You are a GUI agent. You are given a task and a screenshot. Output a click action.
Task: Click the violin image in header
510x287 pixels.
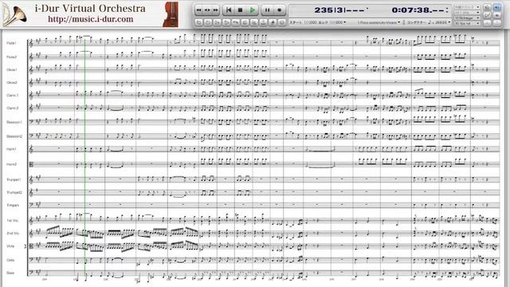click(171, 14)
